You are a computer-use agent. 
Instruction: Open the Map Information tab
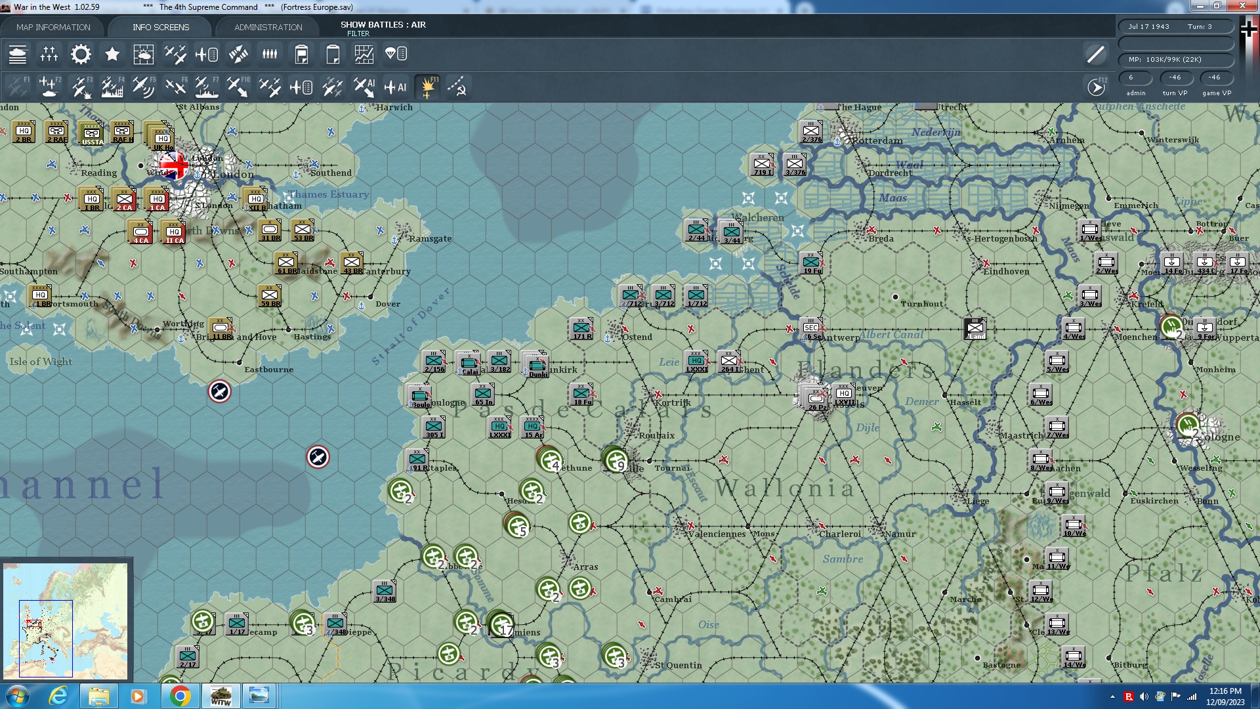tap(53, 27)
